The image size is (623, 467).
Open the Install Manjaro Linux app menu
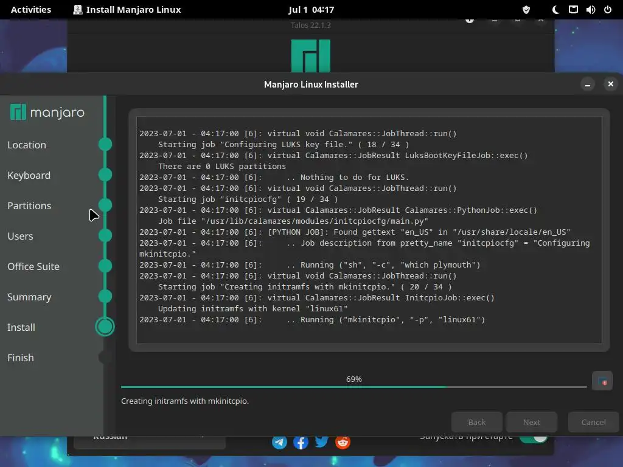(127, 10)
